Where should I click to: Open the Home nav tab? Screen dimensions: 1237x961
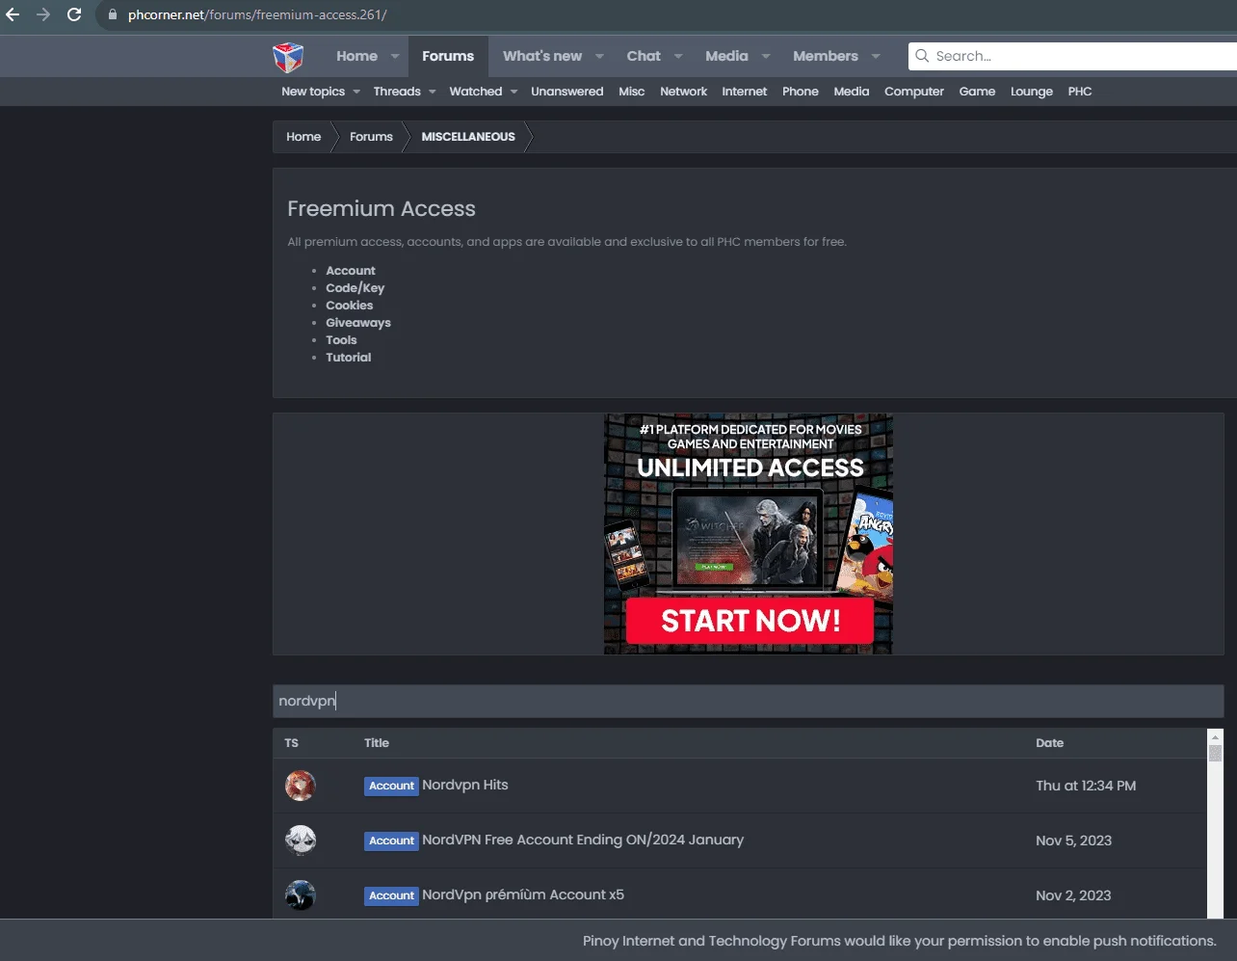pos(356,56)
